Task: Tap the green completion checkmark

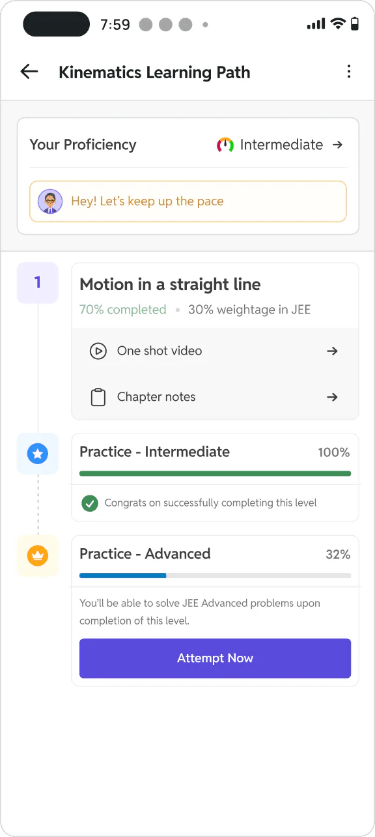Action: coord(89,503)
